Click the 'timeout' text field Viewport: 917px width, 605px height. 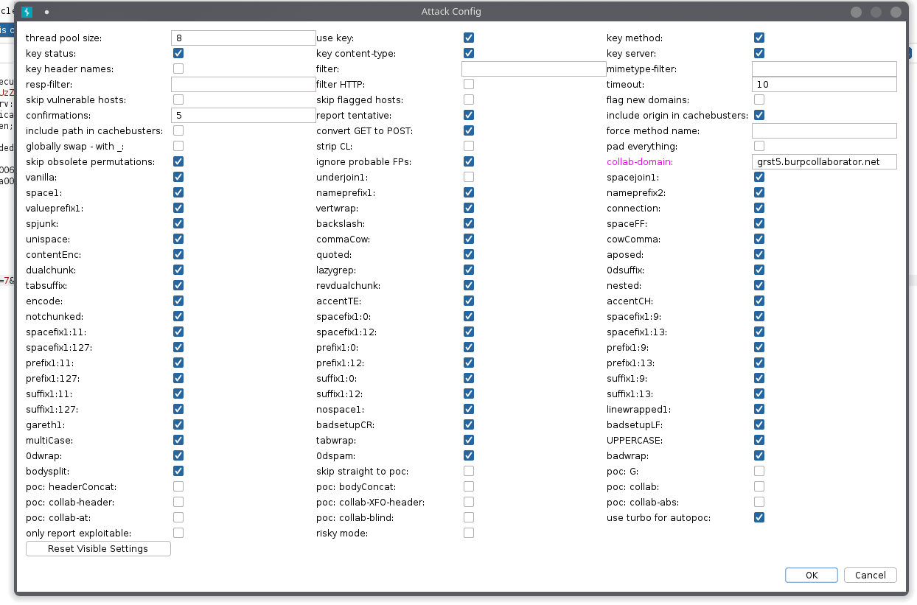pos(823,85)
